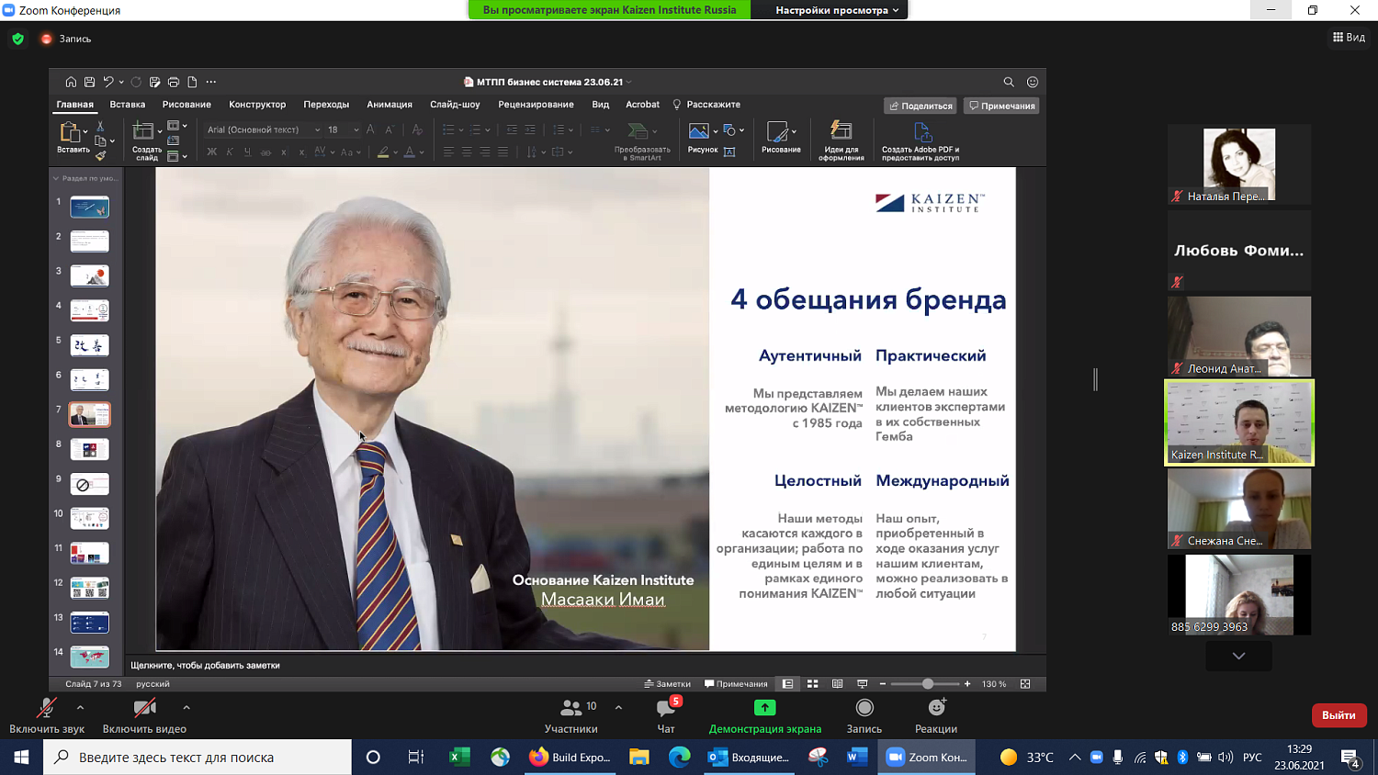Click the Вставить paste icon
This screenshot has height=775, width=1378.
(x=71, y=132)
